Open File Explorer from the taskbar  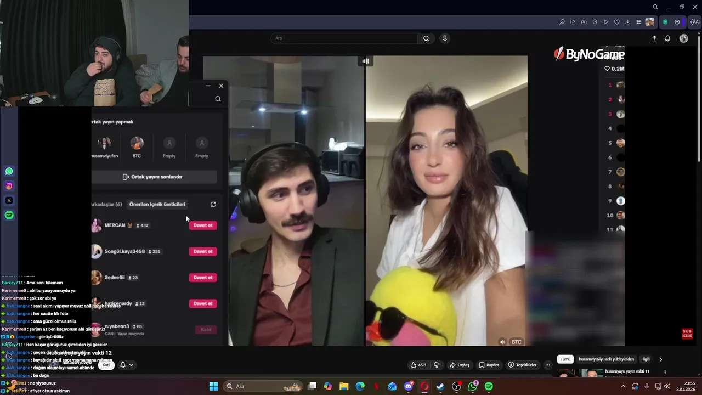344,386
